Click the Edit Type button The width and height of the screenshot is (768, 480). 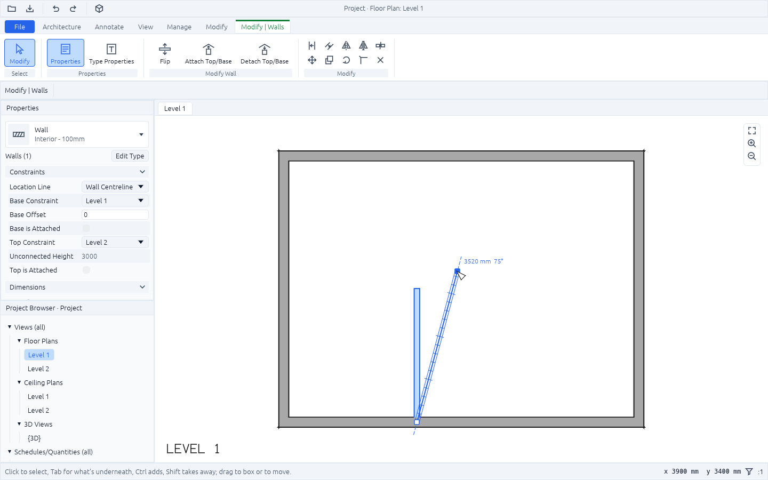pos(130,156)
